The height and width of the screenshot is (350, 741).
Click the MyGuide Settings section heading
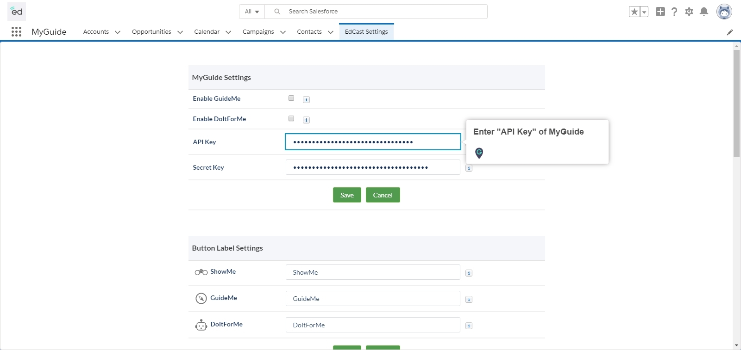click(221, 78)
